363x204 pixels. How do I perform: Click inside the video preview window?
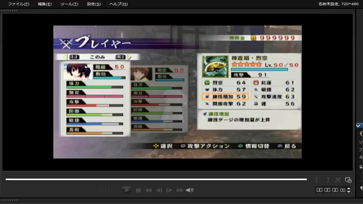click(x=178, y=92)
